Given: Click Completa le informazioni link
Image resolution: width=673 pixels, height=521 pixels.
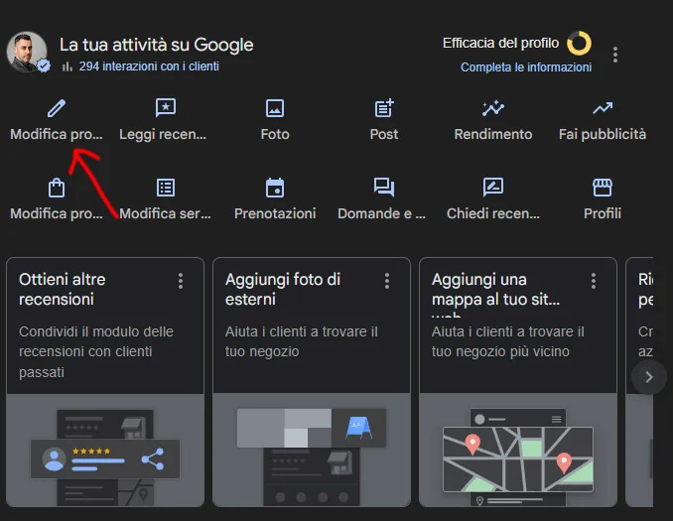Looking at the screenshot, I should click(526, 67).
